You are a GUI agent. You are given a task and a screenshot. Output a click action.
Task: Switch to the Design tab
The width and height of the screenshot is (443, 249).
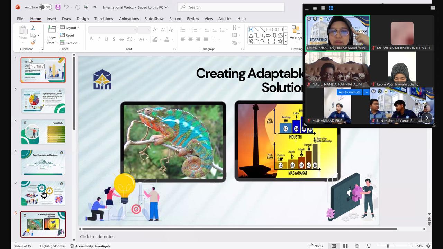(82, 19)
